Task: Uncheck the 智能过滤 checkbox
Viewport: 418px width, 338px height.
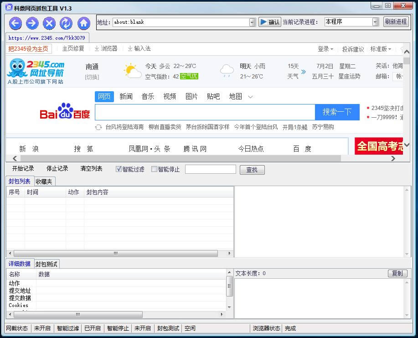Action: tap(119, 169)
